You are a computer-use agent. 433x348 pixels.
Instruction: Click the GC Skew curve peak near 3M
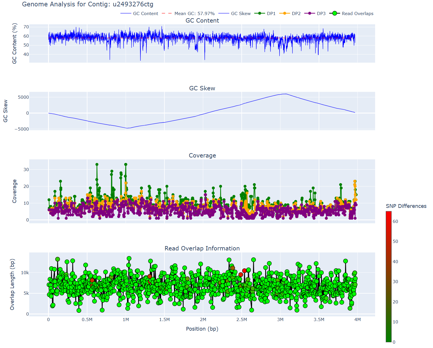point(286,94)
